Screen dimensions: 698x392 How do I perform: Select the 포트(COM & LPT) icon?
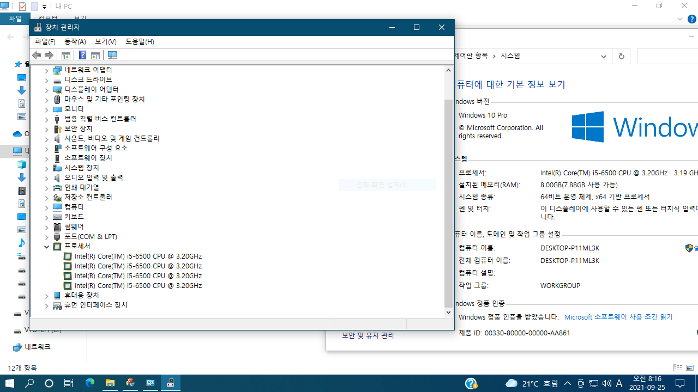click(57, 236)
